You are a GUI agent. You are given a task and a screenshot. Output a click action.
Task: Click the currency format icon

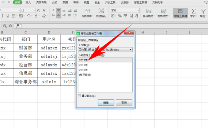(113, 16)
